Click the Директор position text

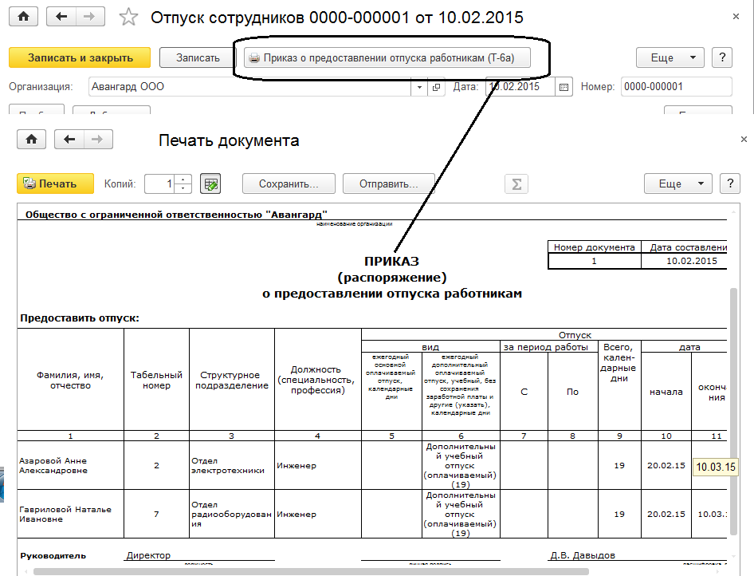pos(148,554)
